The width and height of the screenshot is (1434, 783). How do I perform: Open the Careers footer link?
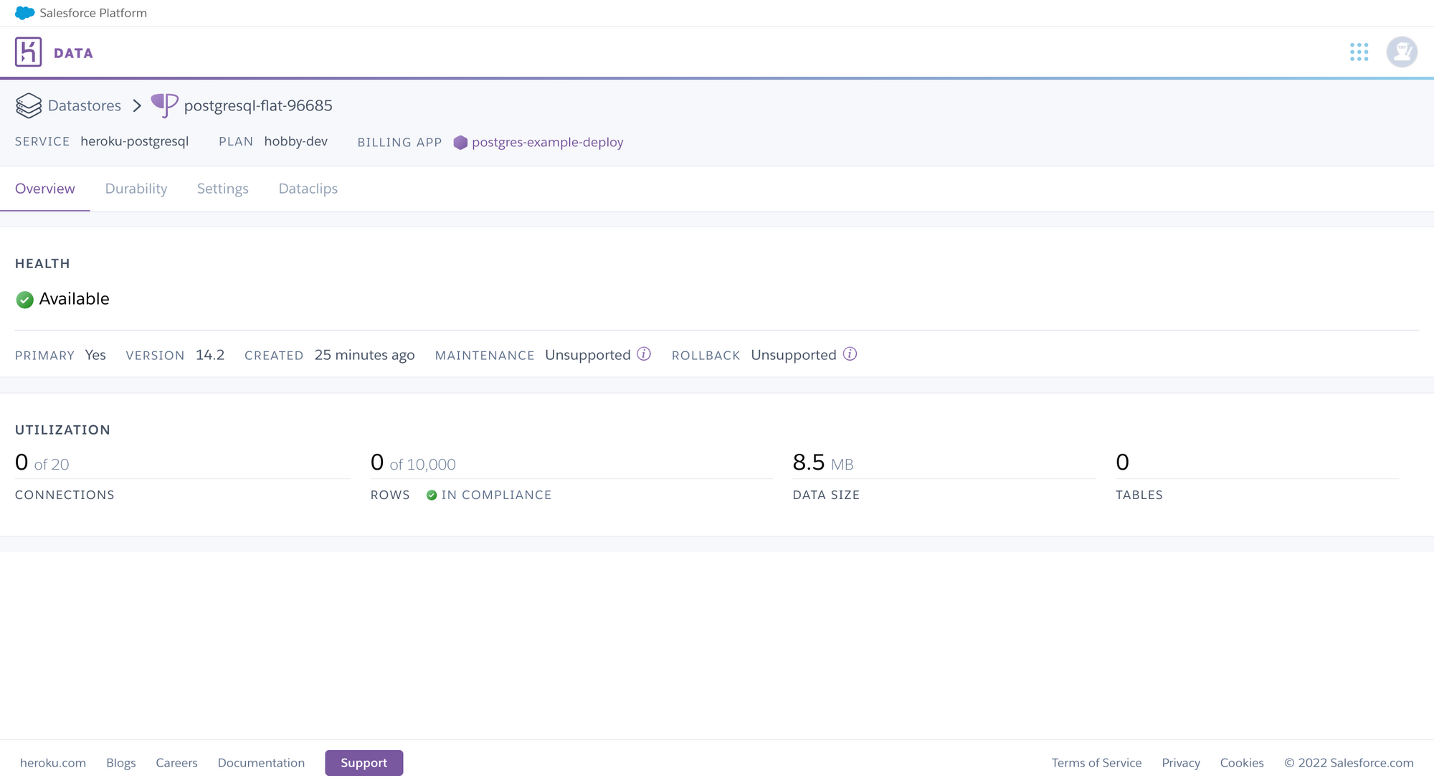[176, 763]
